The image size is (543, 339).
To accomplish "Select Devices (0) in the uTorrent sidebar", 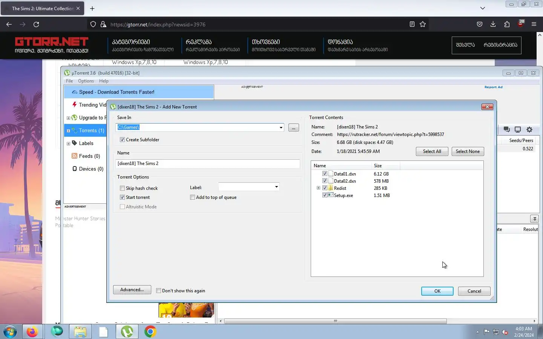I will click(91, 169).
